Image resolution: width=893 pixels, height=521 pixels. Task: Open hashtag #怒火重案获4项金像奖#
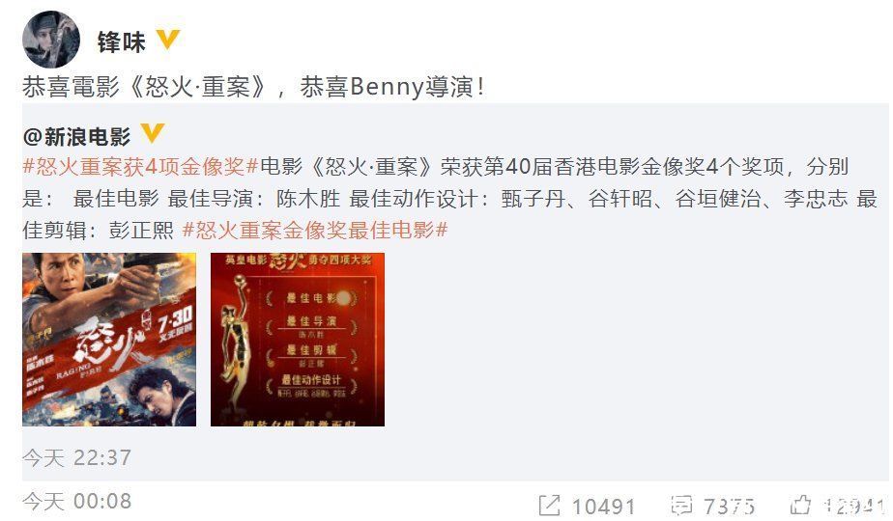coord(141,167)
